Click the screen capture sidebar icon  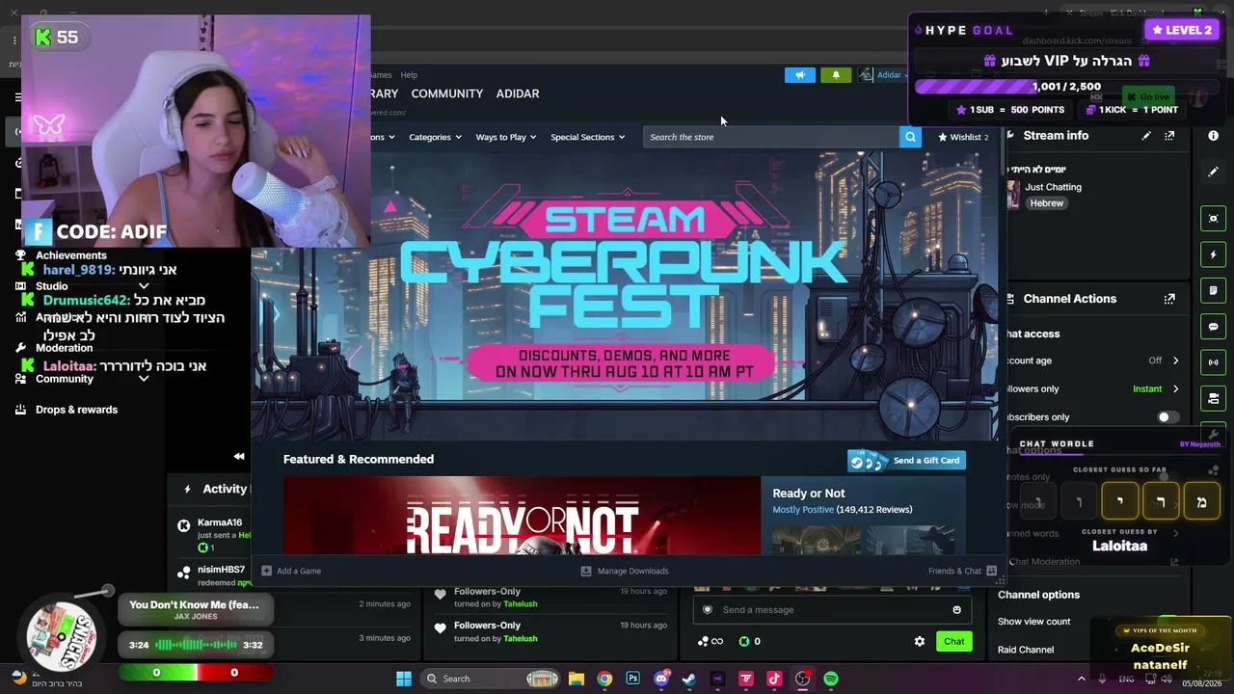point(1213,219)
